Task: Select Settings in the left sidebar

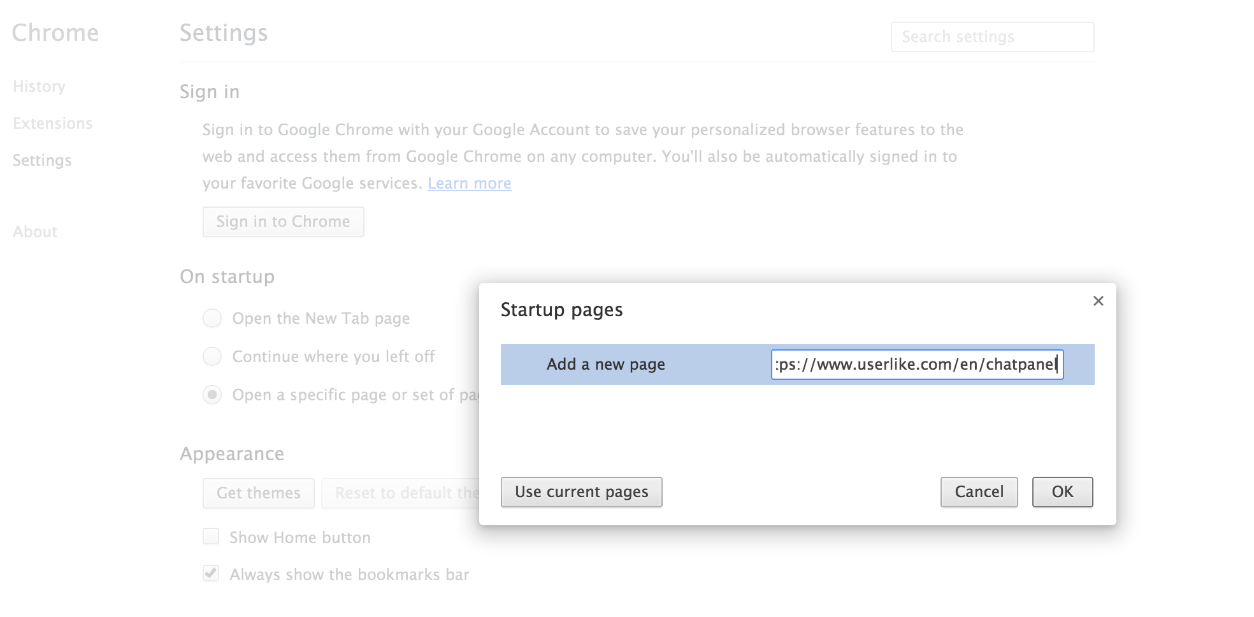Action: tap(42, 160)
